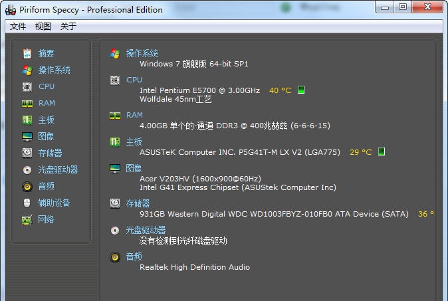Open the 关于 menu
Image resolution: width=448 pixels, height=301 pixels.
pyautogui.click(x=68, y=27)
